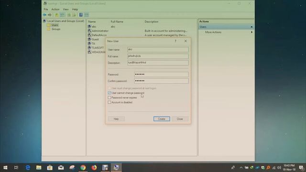Click the Confirm password input field

coord(161,81)
